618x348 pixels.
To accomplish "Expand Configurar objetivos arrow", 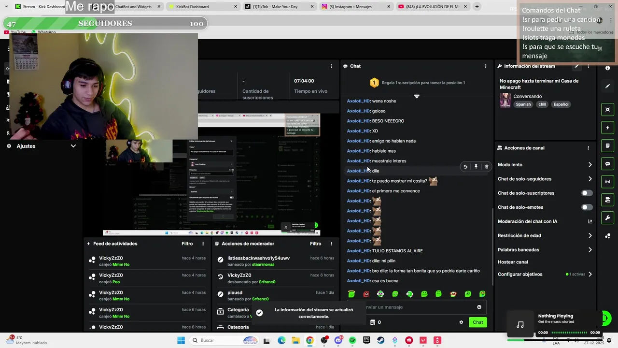I will point(590,275).
